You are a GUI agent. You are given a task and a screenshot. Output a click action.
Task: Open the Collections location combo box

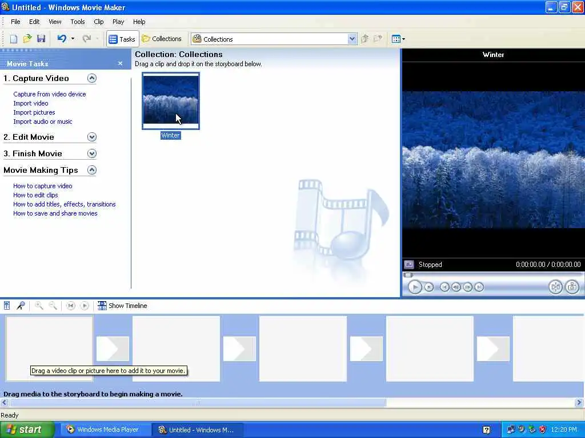coord(274,39)
